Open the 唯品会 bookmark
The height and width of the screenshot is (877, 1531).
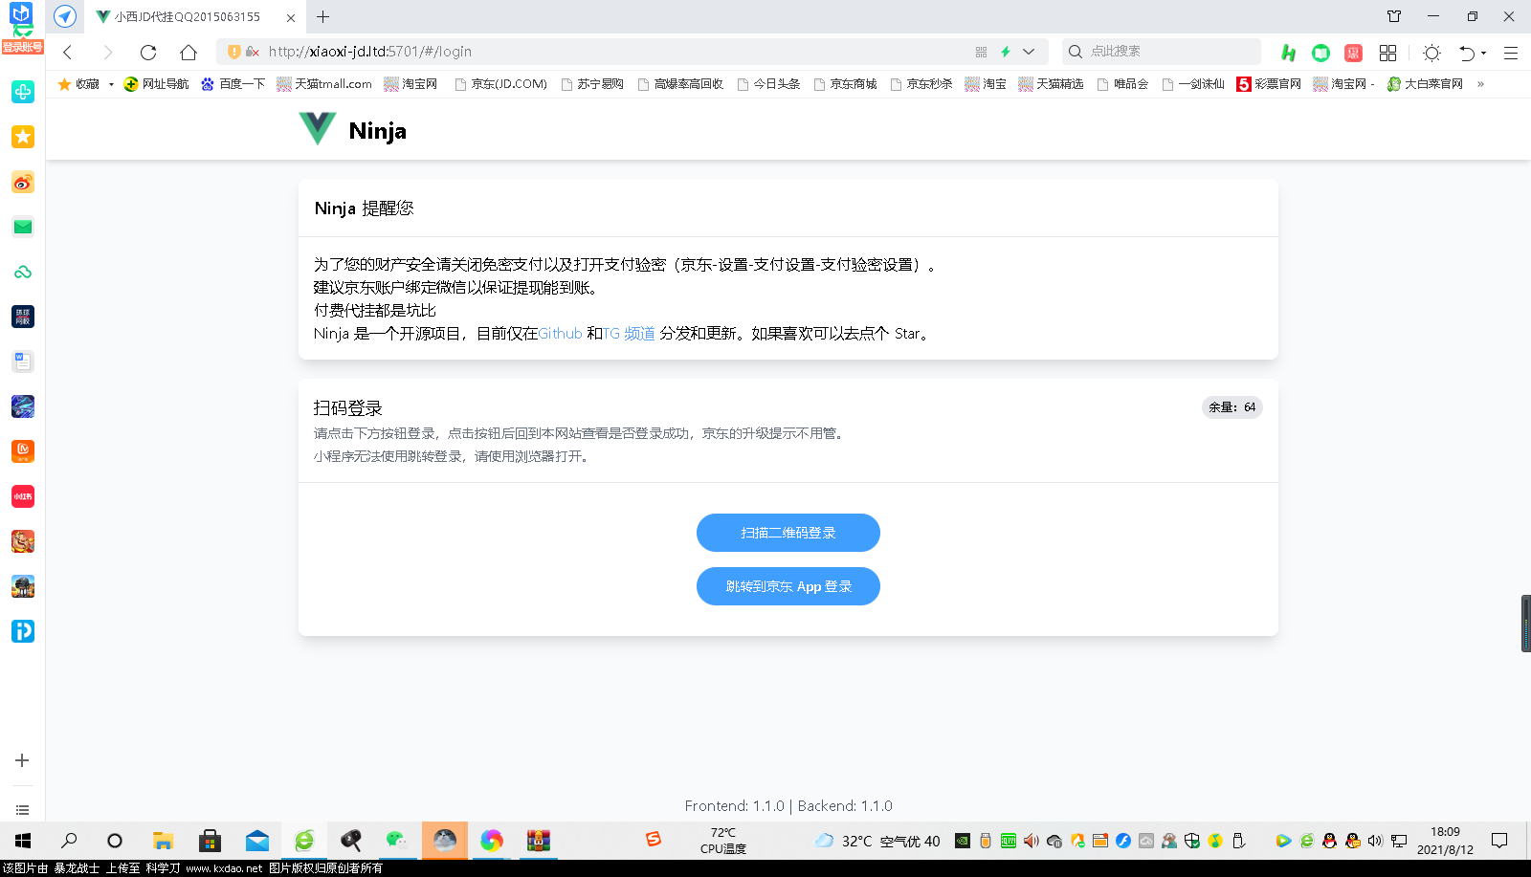1122,84
